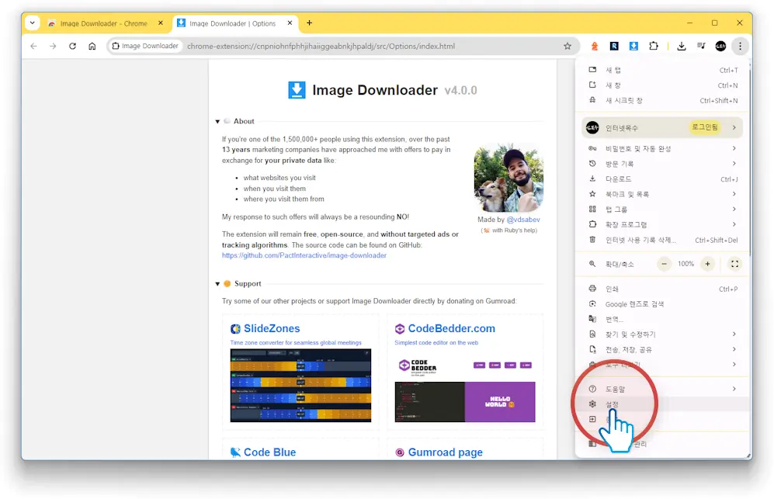Open the downloads tray icon in toolbar
The image size is (774, 499).
click(681, 46)
